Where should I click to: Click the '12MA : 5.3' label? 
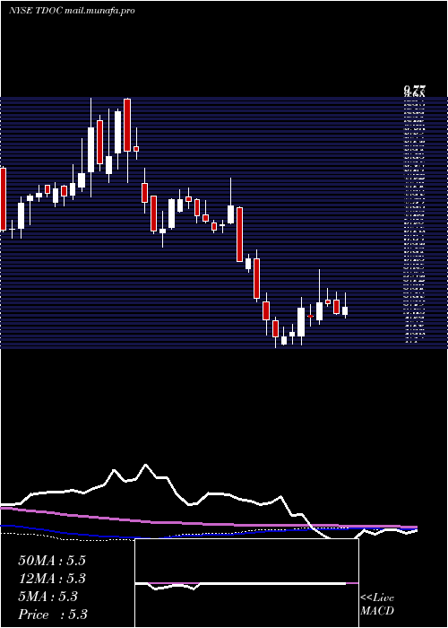pos(52,579)
